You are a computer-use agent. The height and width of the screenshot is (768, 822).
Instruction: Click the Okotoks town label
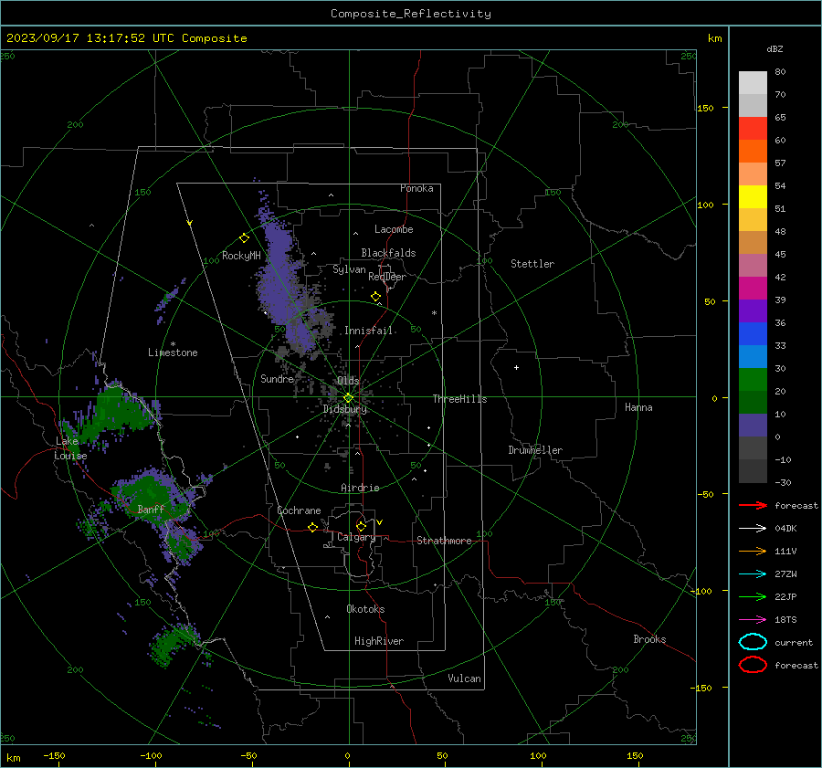[x=365, y=609]
